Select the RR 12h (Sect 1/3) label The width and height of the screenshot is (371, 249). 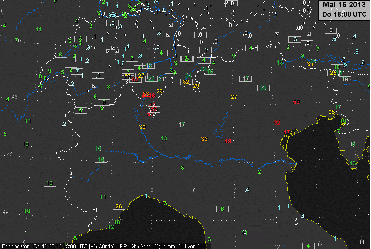point(162,246)
